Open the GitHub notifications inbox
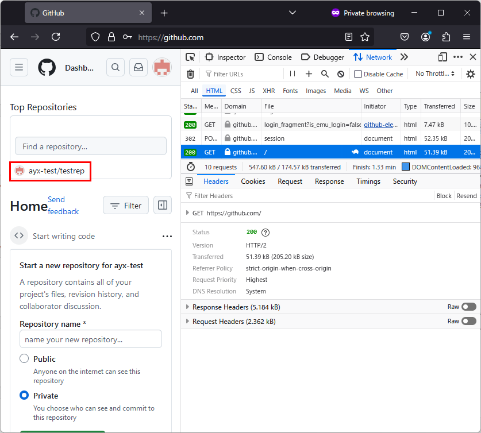This screenshot has height=433, width=481. (x=138, y=67)
